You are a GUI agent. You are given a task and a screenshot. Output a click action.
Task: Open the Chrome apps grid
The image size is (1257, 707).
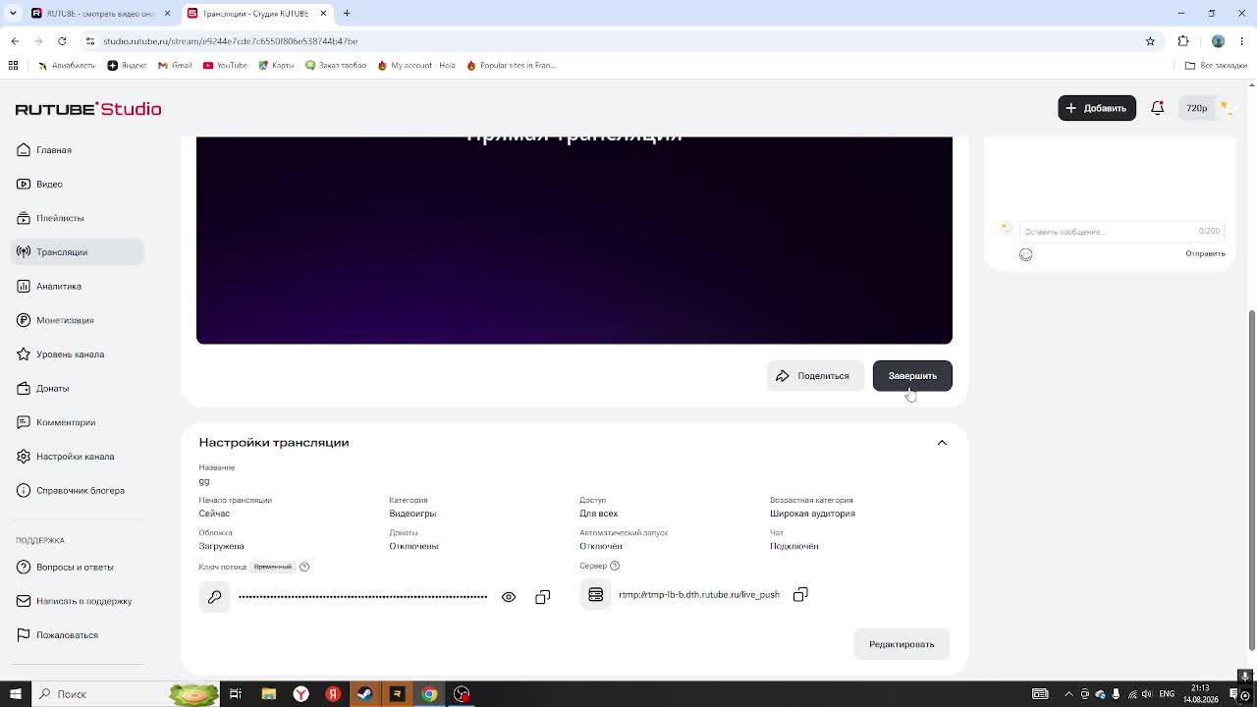pyautogui.click(x=13, y=66)
